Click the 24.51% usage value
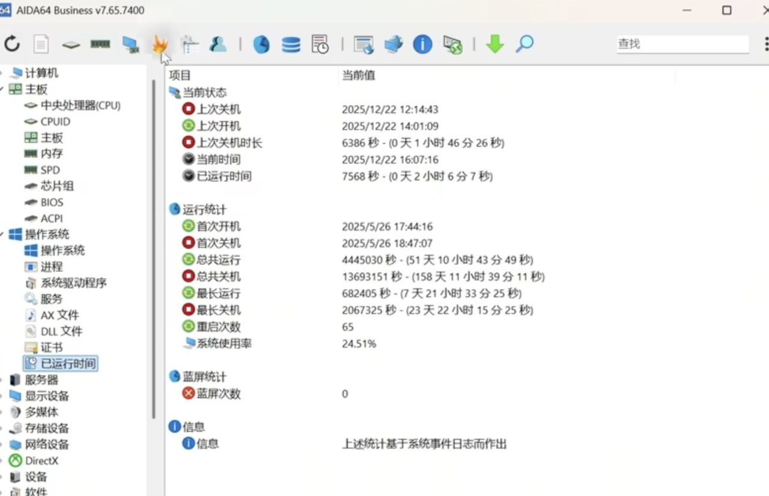 [359, 343]
